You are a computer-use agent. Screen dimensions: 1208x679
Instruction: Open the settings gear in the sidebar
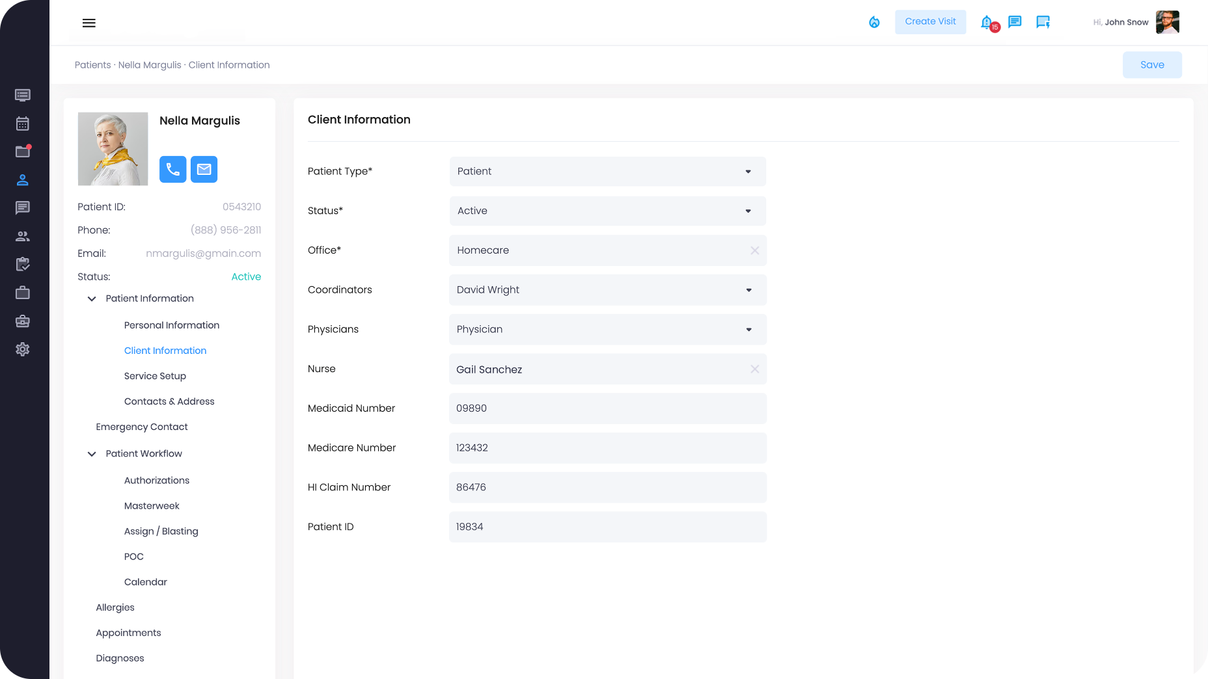click(x=23, y=349)
